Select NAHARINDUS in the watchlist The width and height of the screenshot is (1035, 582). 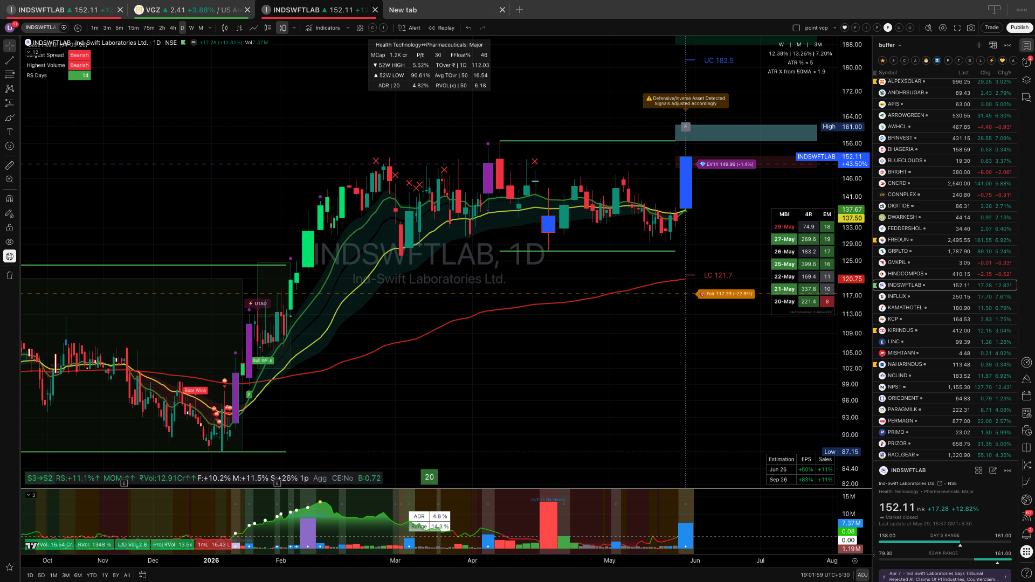(x=944, y=364)
